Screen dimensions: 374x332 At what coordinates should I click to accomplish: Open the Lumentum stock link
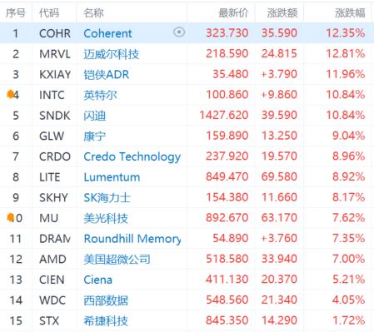pos(112,177)
